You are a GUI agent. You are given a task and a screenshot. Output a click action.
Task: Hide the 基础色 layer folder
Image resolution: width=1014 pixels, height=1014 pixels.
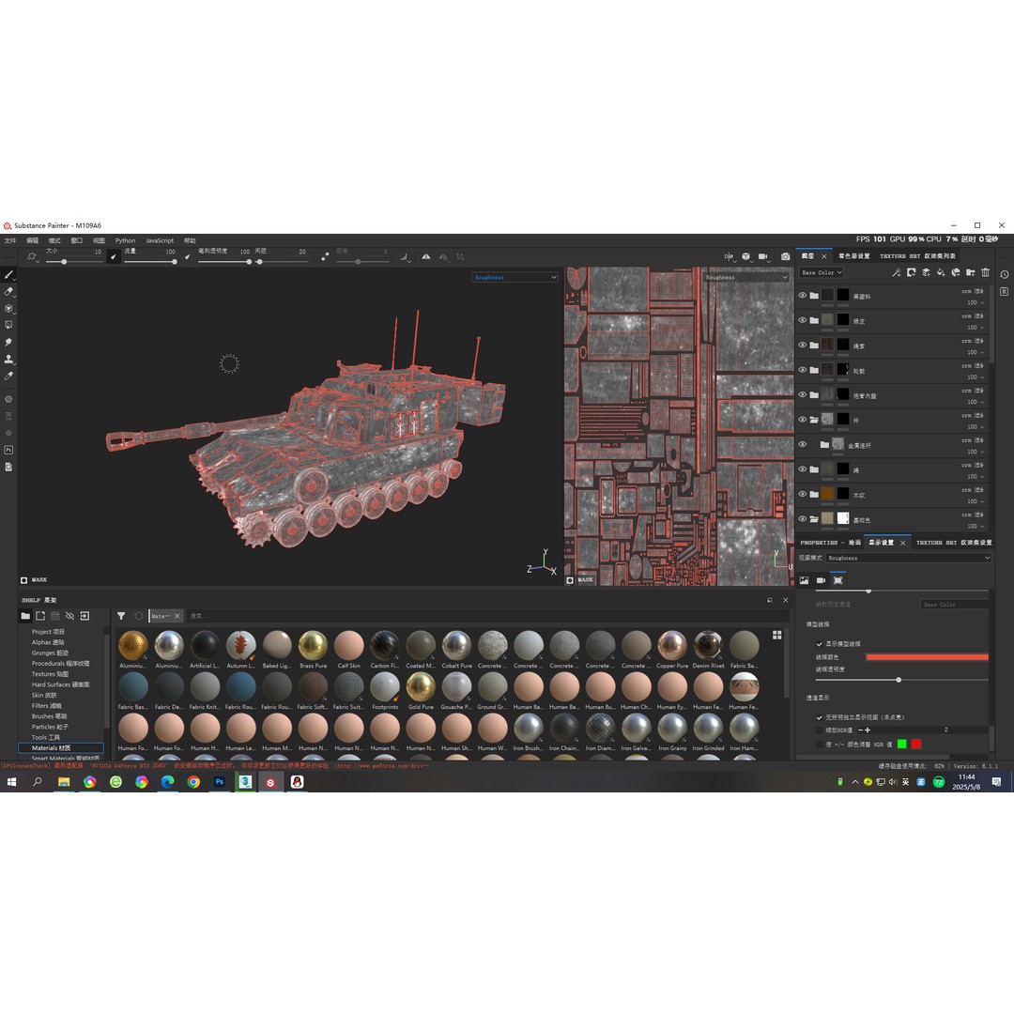[x=803, y=518]
